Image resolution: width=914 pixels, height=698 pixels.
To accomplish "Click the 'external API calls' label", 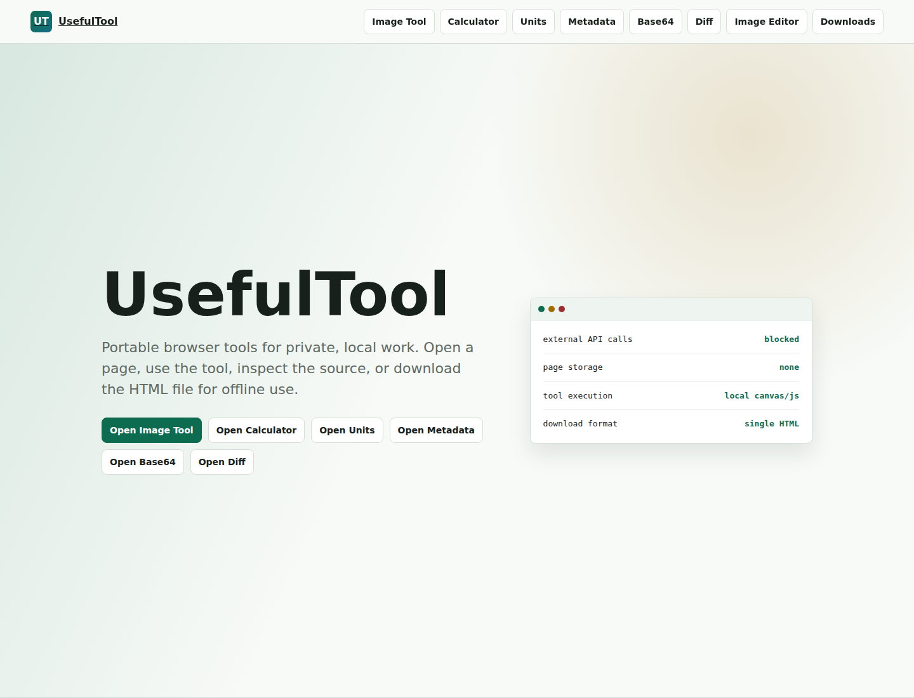I will [x=588, y=339].
